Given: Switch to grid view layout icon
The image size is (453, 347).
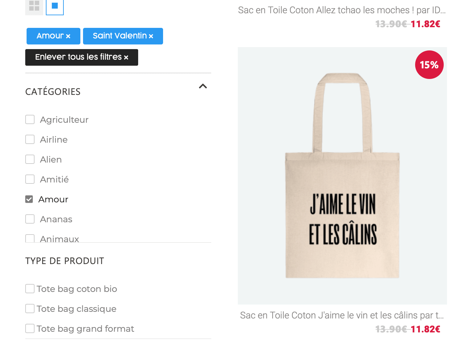Looking at the screenshot, I should click(x=34, y=6).
